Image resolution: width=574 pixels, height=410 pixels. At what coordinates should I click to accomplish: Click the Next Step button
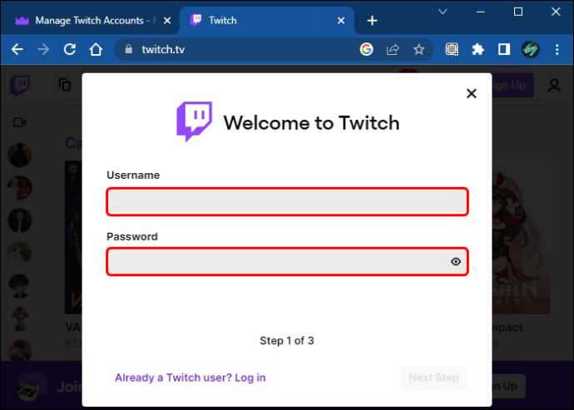point(433,378)
